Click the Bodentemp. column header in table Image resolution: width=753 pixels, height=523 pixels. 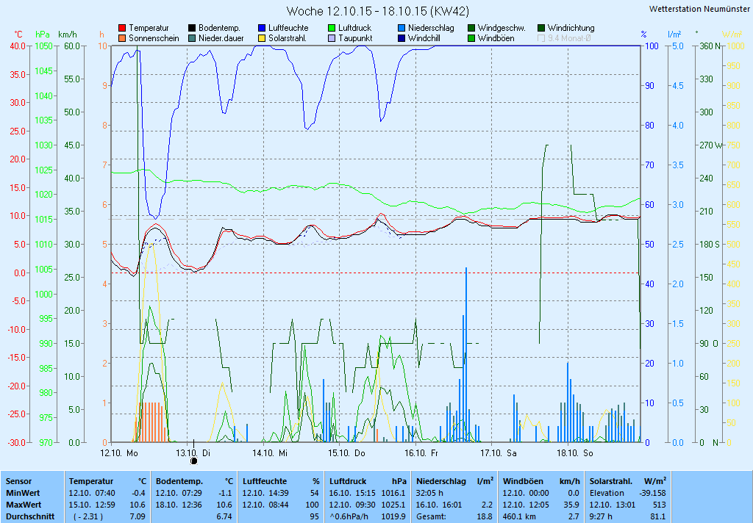pyautogui.click(x=179, y=481)
